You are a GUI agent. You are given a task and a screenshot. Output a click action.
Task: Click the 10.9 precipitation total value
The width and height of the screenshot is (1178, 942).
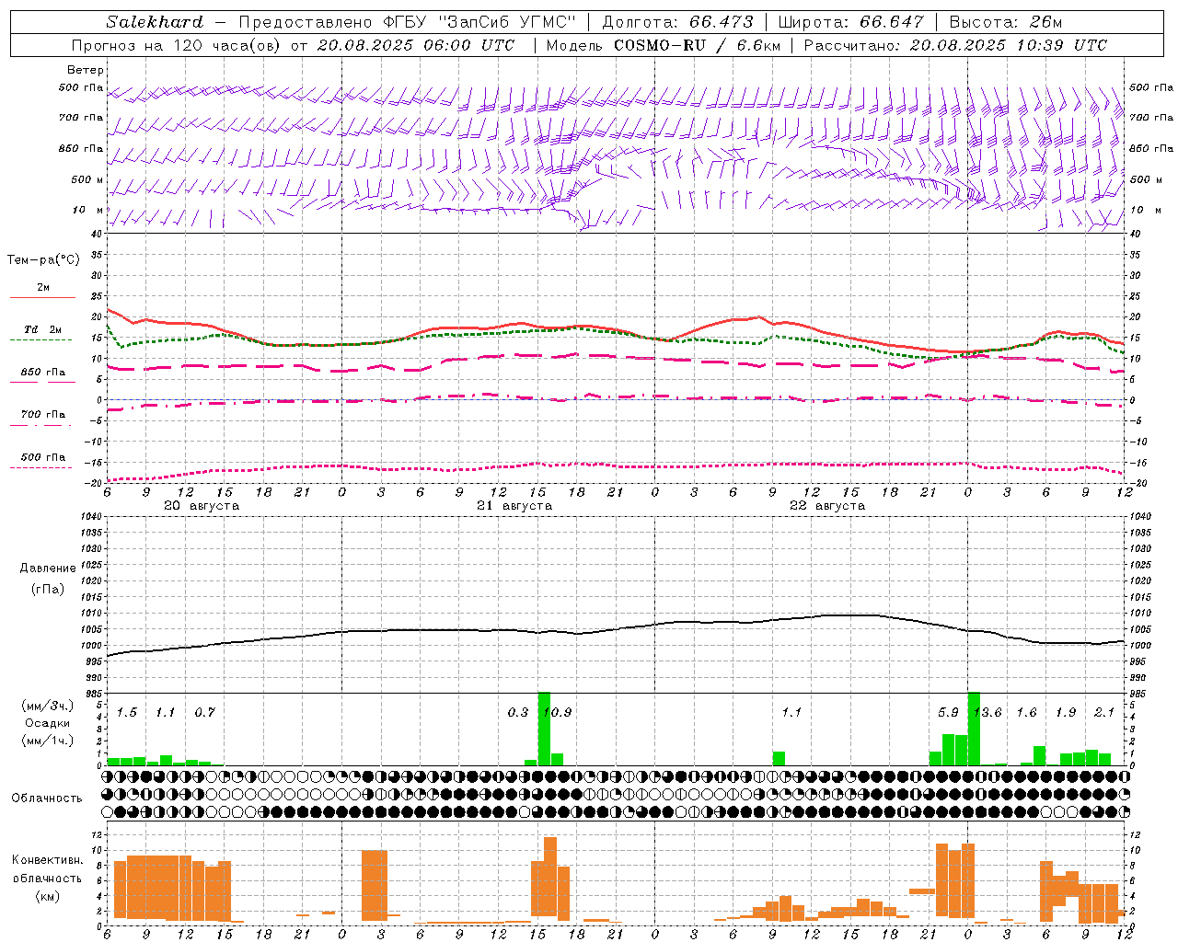(559, 713)
